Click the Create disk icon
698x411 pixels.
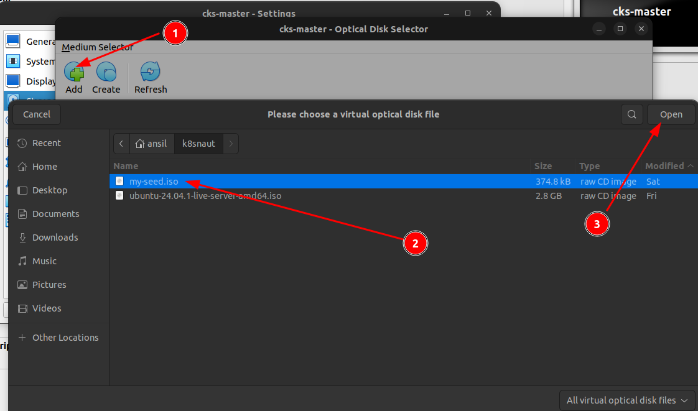(x=106, y=73)
